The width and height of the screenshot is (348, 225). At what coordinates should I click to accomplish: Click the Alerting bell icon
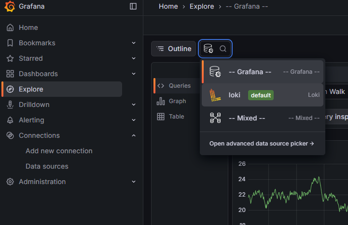tap(10, 120)
